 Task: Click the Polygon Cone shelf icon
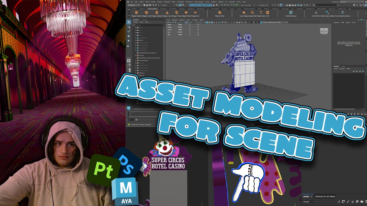[x=167, y=12]
